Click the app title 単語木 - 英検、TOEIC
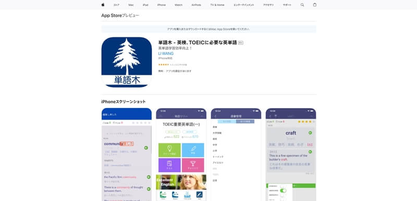417x201 pixels. pyautogui.click(x=198, y=43)
